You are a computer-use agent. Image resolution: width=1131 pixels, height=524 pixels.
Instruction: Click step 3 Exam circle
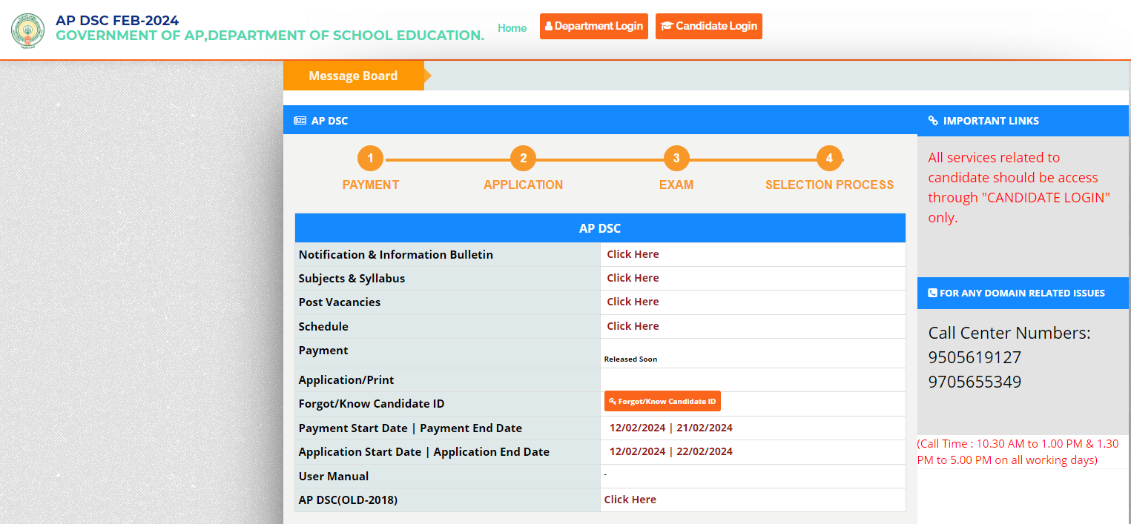click(x=676, y=159)
